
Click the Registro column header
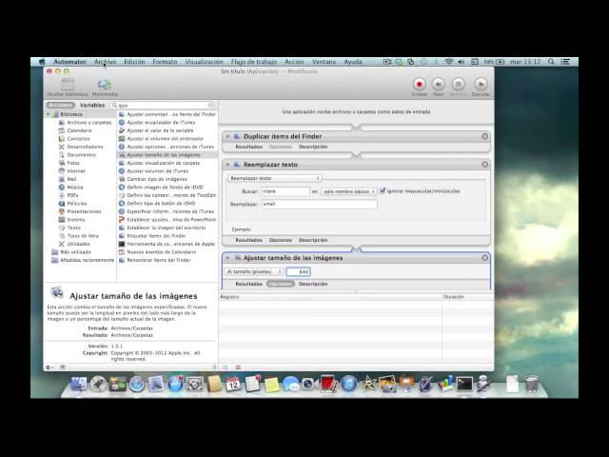click(x=330, y=297)
